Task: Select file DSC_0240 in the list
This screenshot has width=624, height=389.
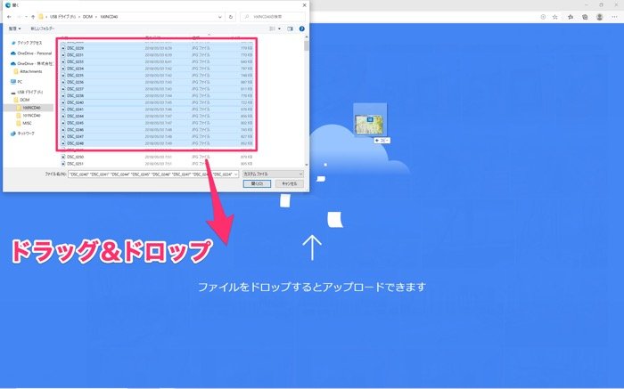Action: tap(157, 102)
